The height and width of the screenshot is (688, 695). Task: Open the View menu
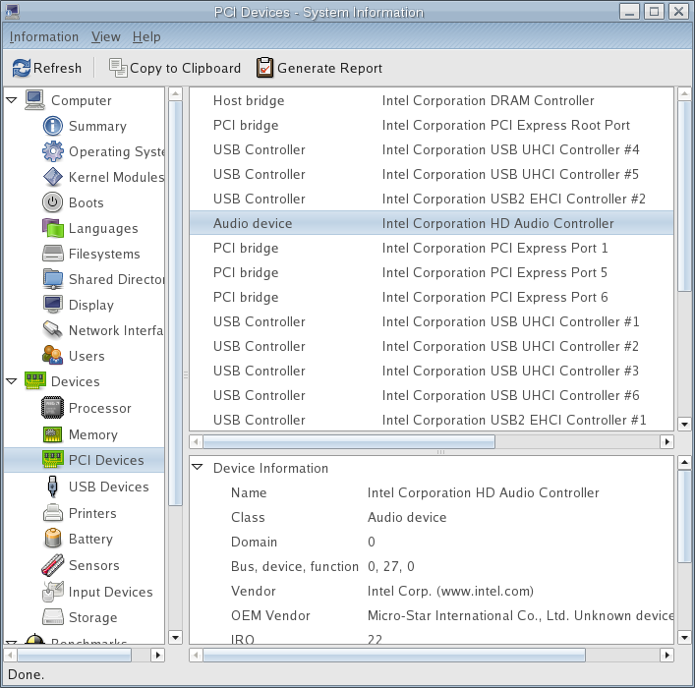[106, 36]
